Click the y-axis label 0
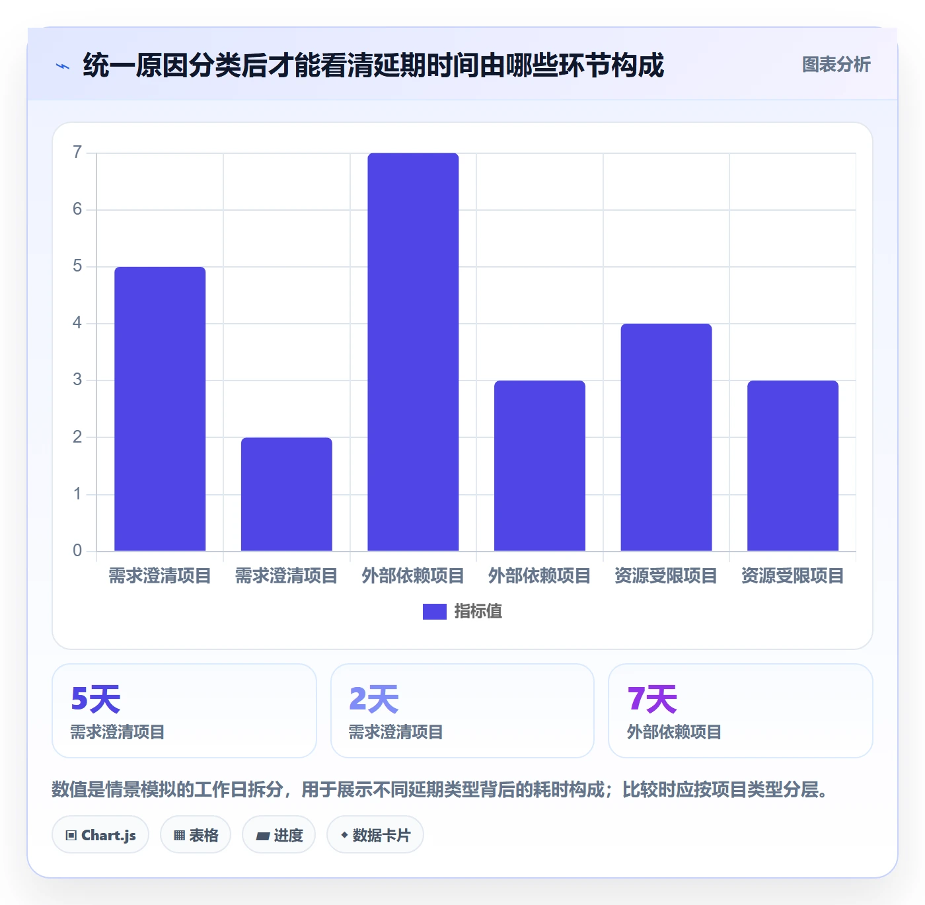Screen dimensions: 925x905 pos(77,550)
